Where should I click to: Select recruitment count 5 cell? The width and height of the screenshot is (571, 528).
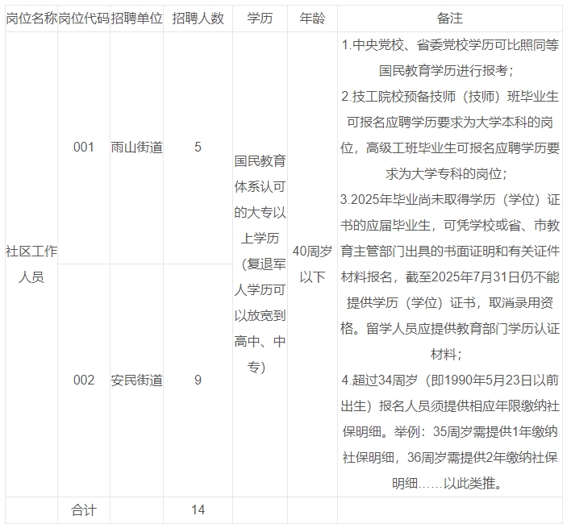coord(198,148)
